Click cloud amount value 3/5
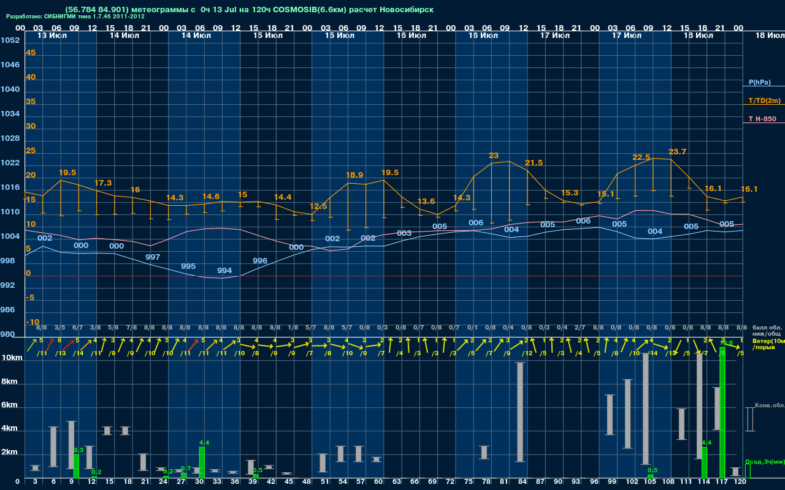Viewport: 785px width, 490px height. point(59,328)
